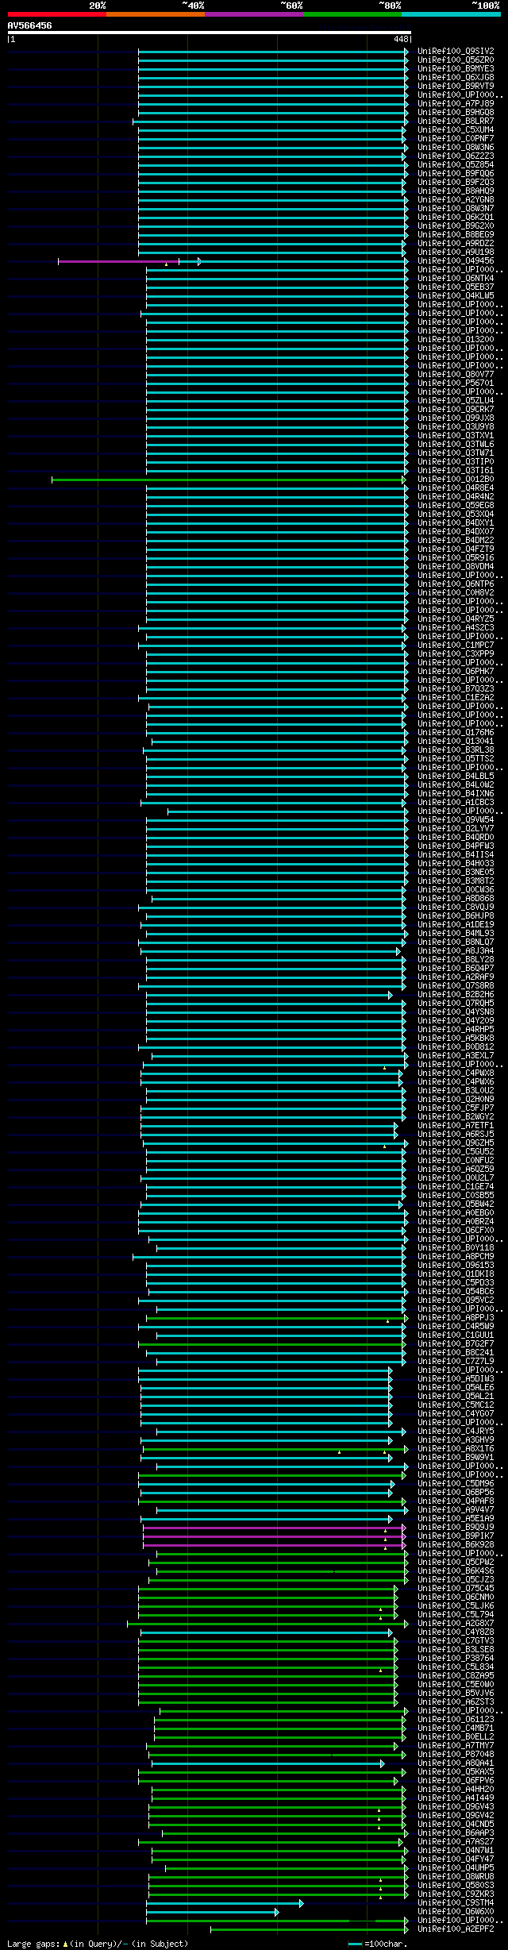508x1950 pixels.
Task: Select label UniRef100_C9STM4
Action: [x=456, y=1902]
